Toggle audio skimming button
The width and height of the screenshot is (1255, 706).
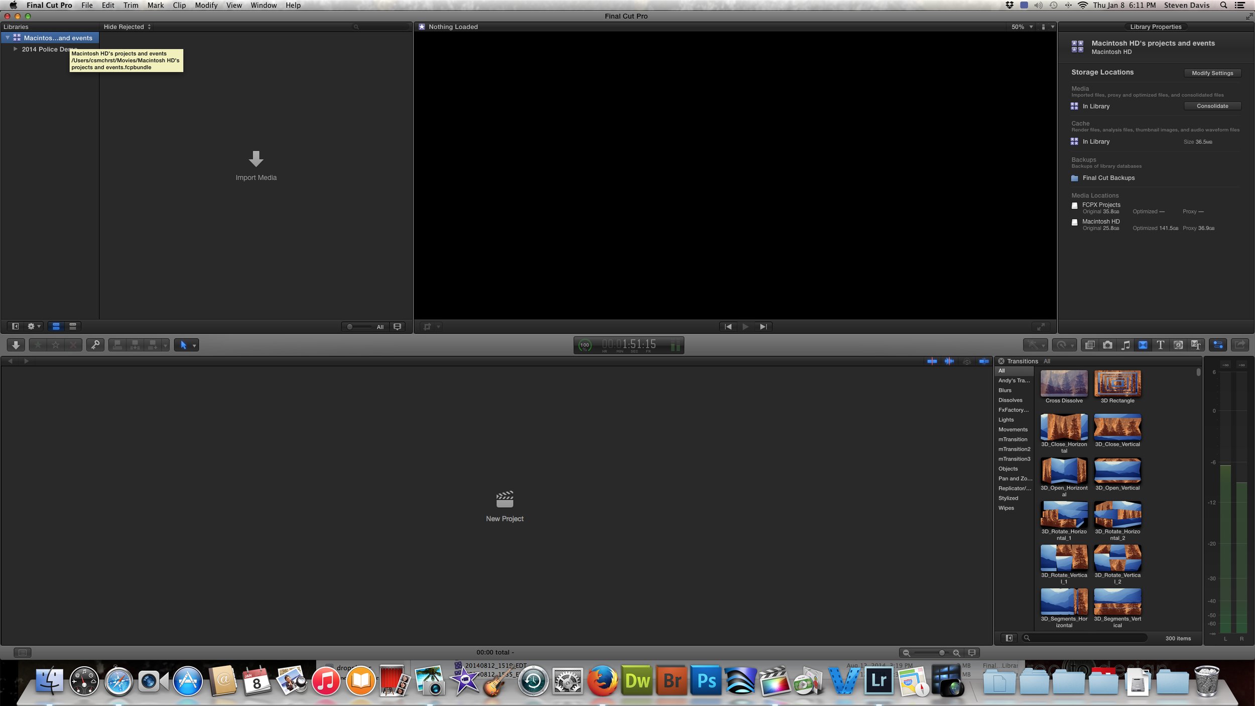click(949, 361)
